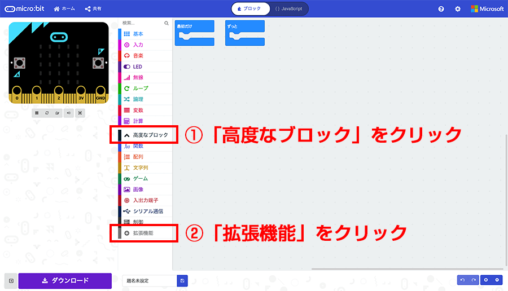Toggle simulator slow-motion mode
This screenshot has width=508, height=291.
click(x=58, y=113)
